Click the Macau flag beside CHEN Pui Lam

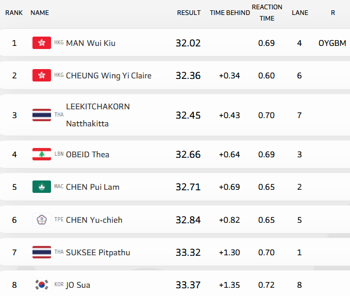pyautogui.click(x=41, y=187)
